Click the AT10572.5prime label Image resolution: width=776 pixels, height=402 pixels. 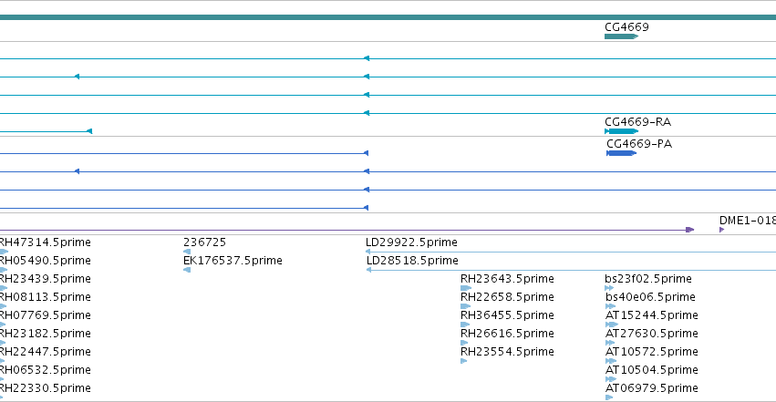coord(651,352)
